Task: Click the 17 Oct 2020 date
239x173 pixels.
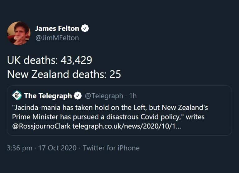Action: pyautogui.click(x=57, y=148)
